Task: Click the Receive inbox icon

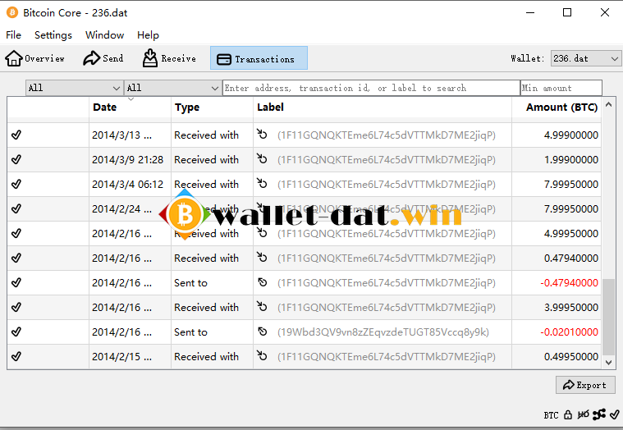Action: 149,58
